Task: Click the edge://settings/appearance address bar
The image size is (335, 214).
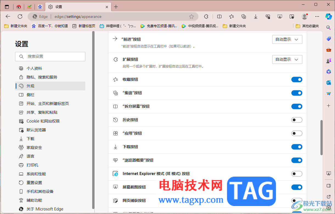Action: click(113, 16)
